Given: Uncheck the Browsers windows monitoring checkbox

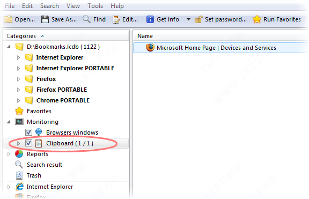Looking at the screenshot, I should click(28, 132).
